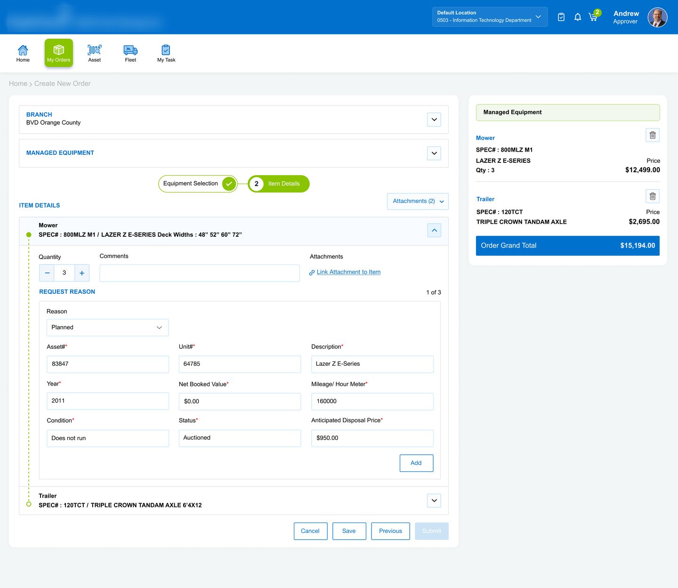Viewport: 678px width, 588px height.
Task: Go back to Equipment Selection step
Action: [198, 184]
